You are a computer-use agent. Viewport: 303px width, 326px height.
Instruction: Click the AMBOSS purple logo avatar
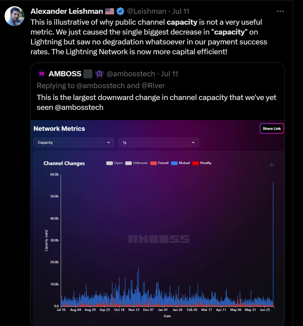[42, 74]
